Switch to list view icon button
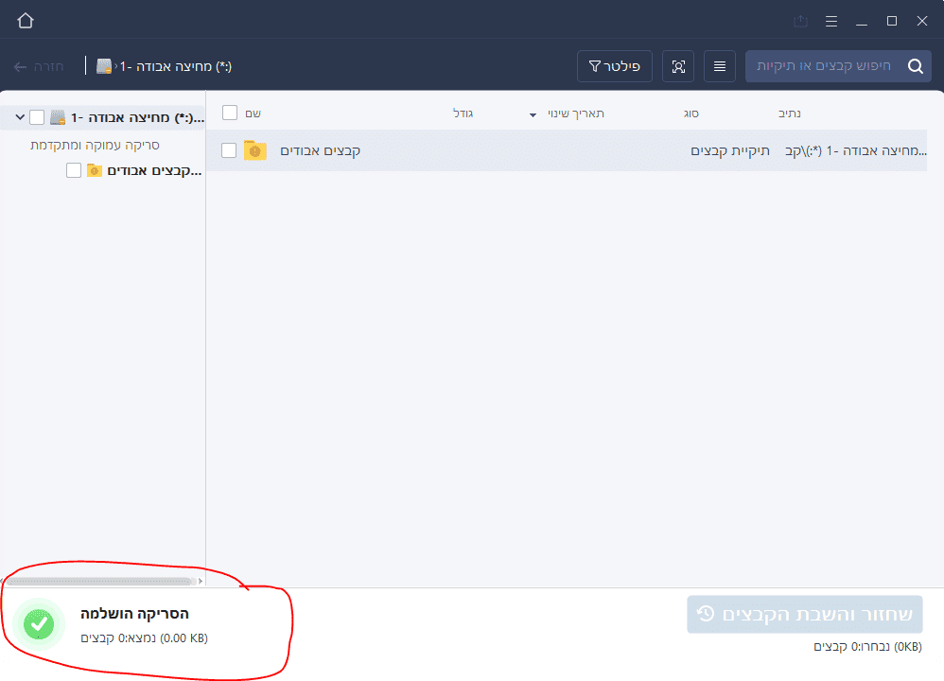Screen dimensions: 944x681 pos(720,66)
